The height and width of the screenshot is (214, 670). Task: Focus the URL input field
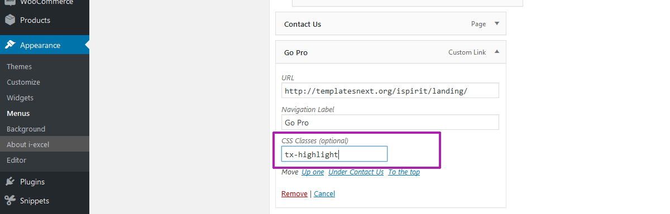[x=390, y=91]
